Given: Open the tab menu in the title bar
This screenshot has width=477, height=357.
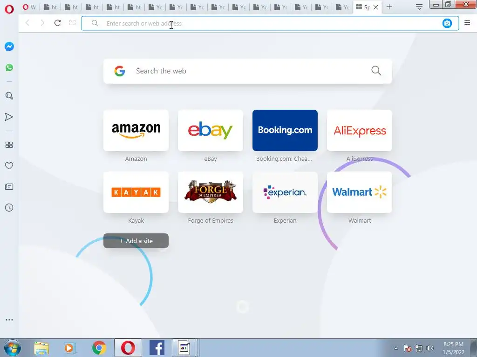Looking at the screenshot, I should tap(419, 7).
